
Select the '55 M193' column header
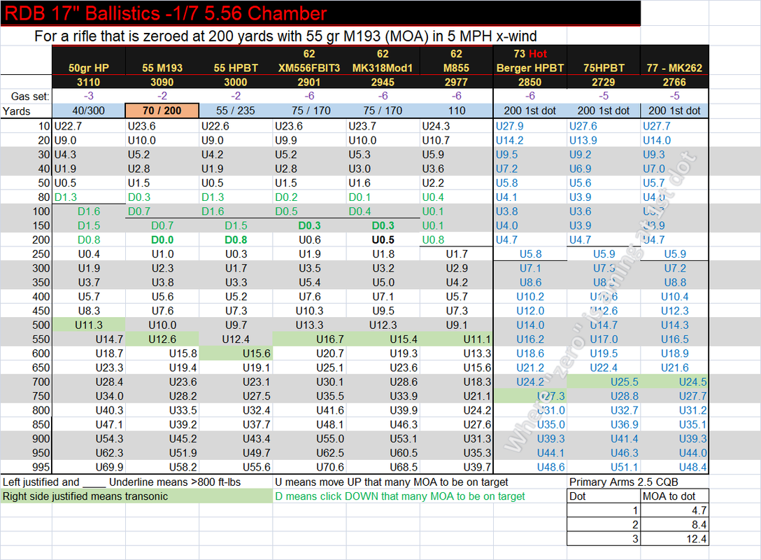tap(162, 68)
